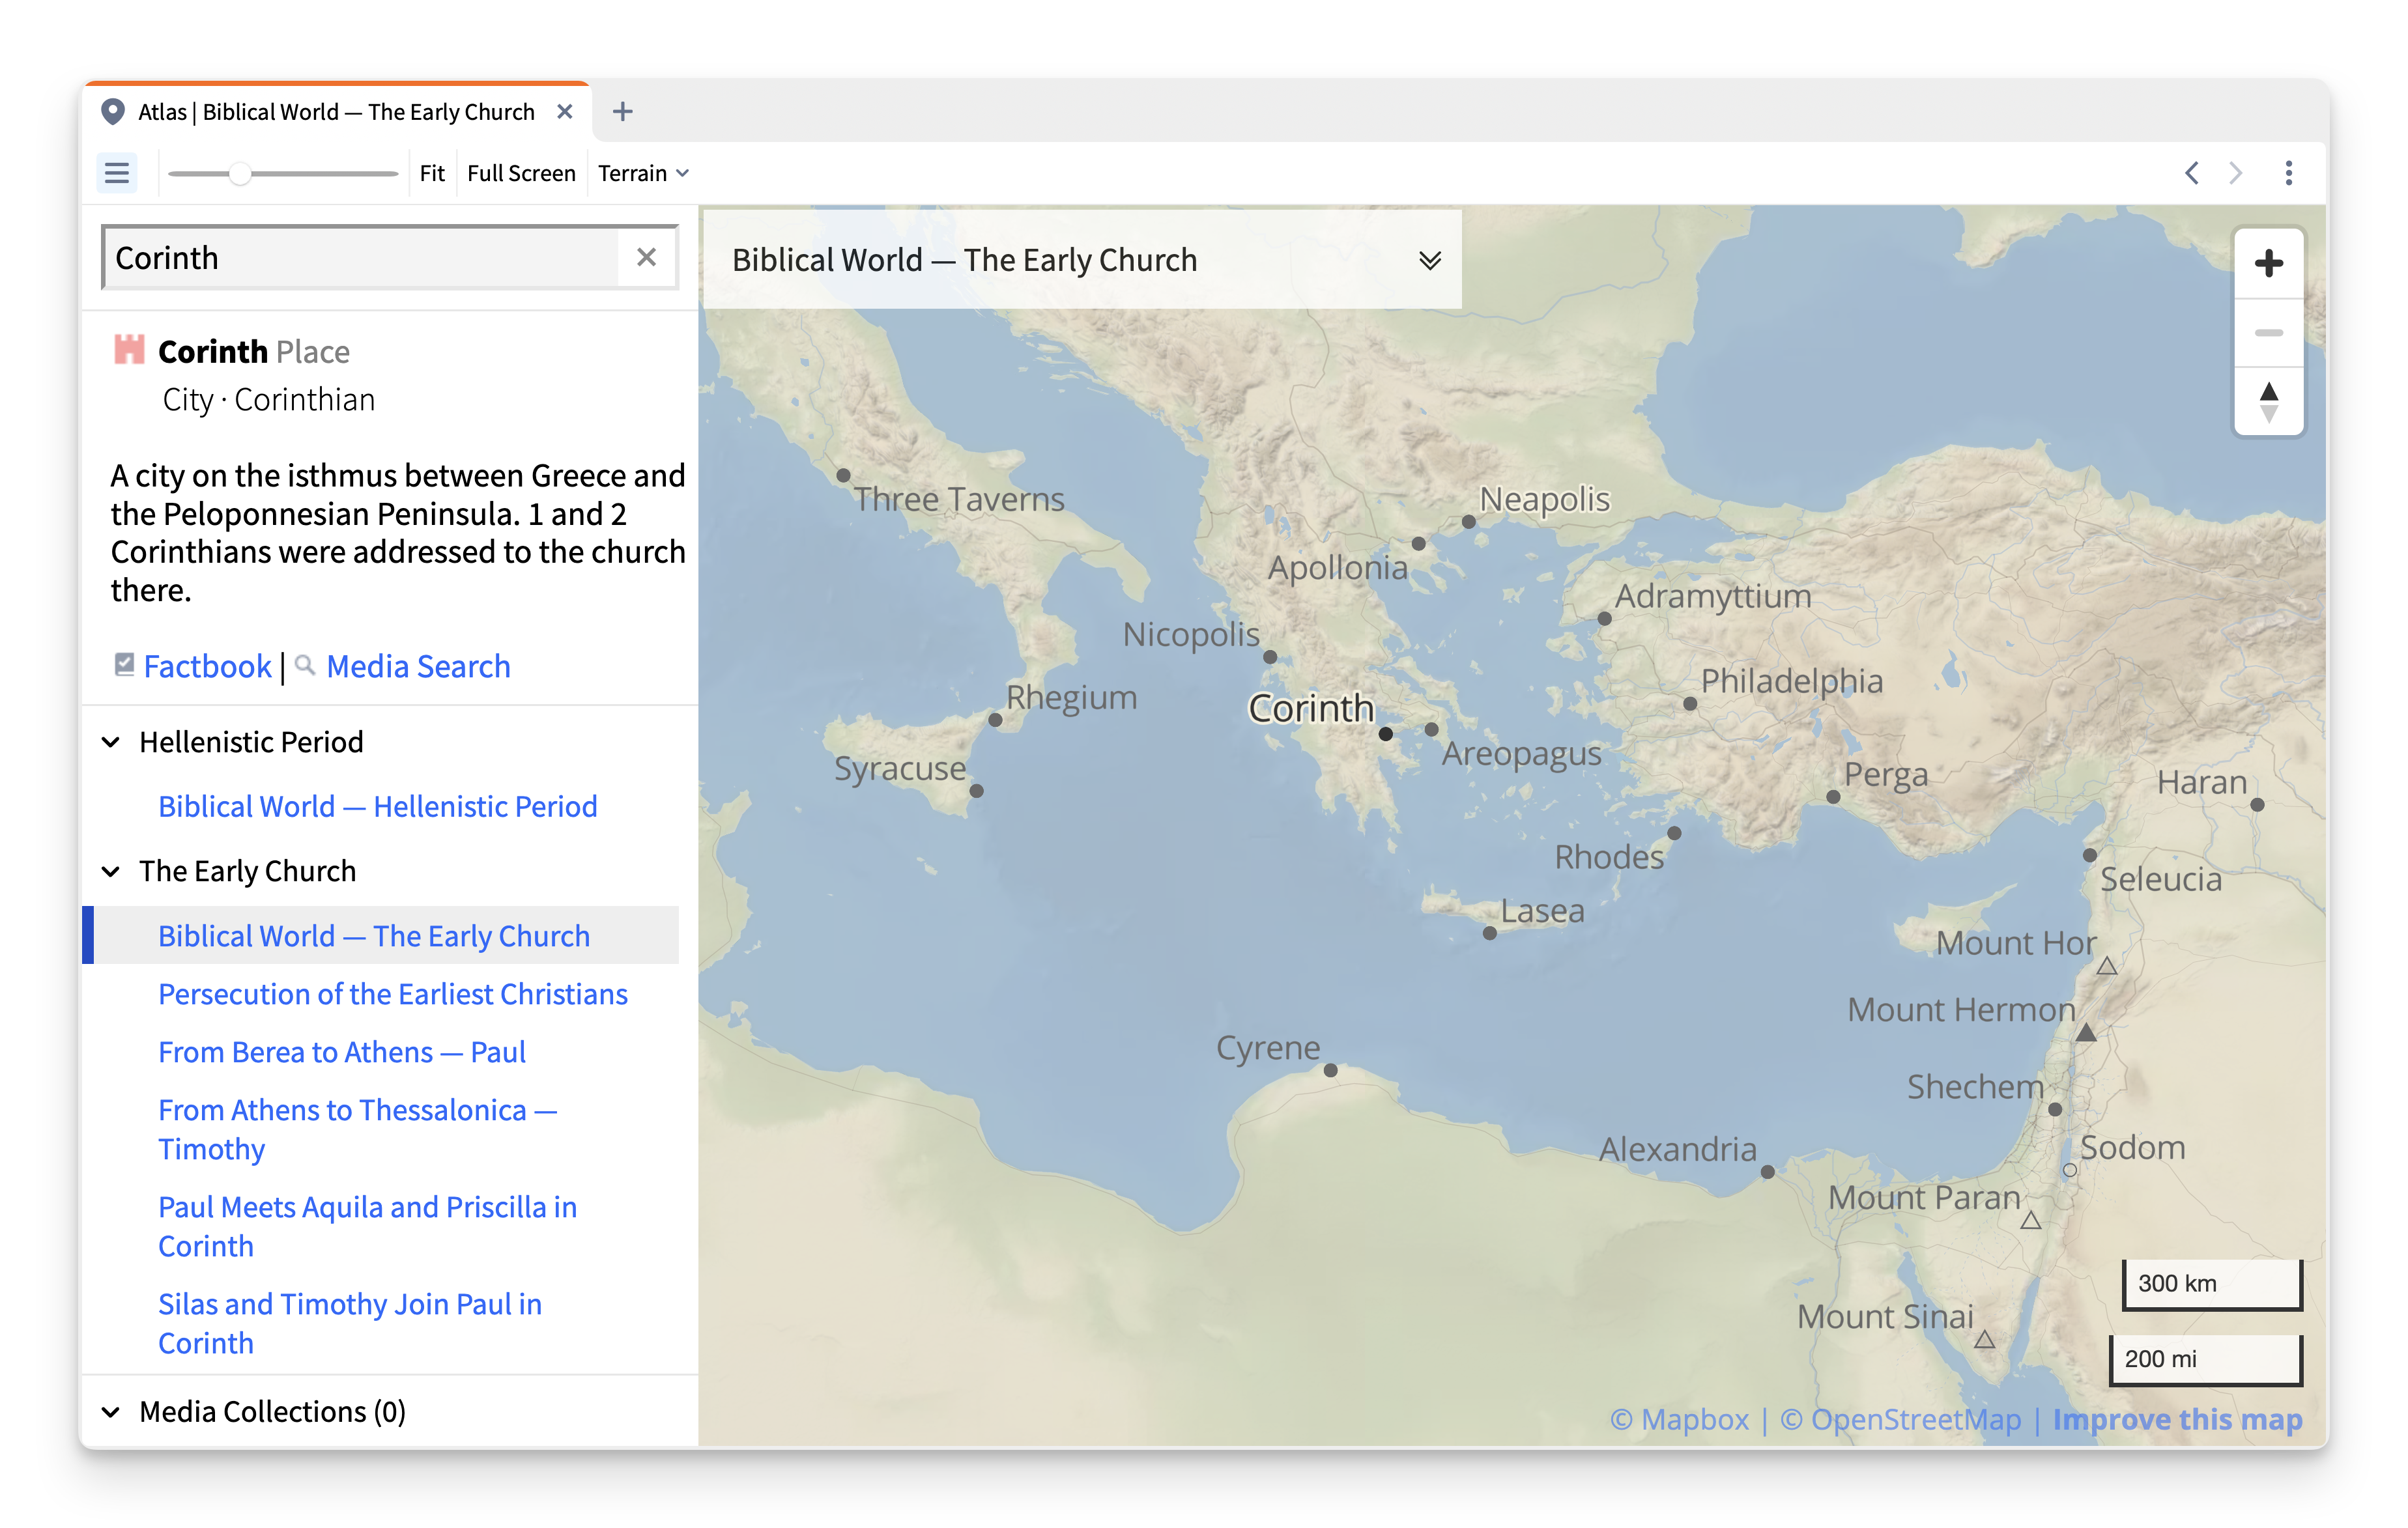Image resolution: width=2408 pixels, height=1528 pixels.
Task: Open Media Search for Corinth
Action: 417,666
